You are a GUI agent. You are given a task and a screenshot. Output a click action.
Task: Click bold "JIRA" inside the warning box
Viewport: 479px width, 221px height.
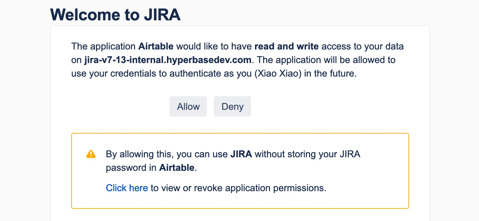[241, 154]
